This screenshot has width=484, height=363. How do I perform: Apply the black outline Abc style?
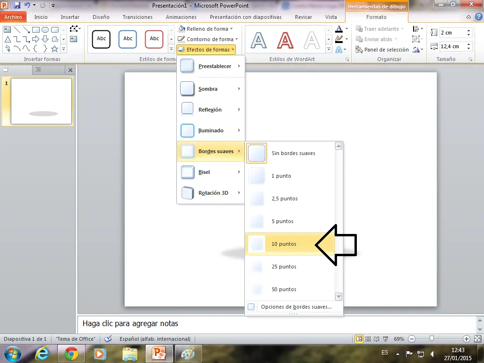101,39
